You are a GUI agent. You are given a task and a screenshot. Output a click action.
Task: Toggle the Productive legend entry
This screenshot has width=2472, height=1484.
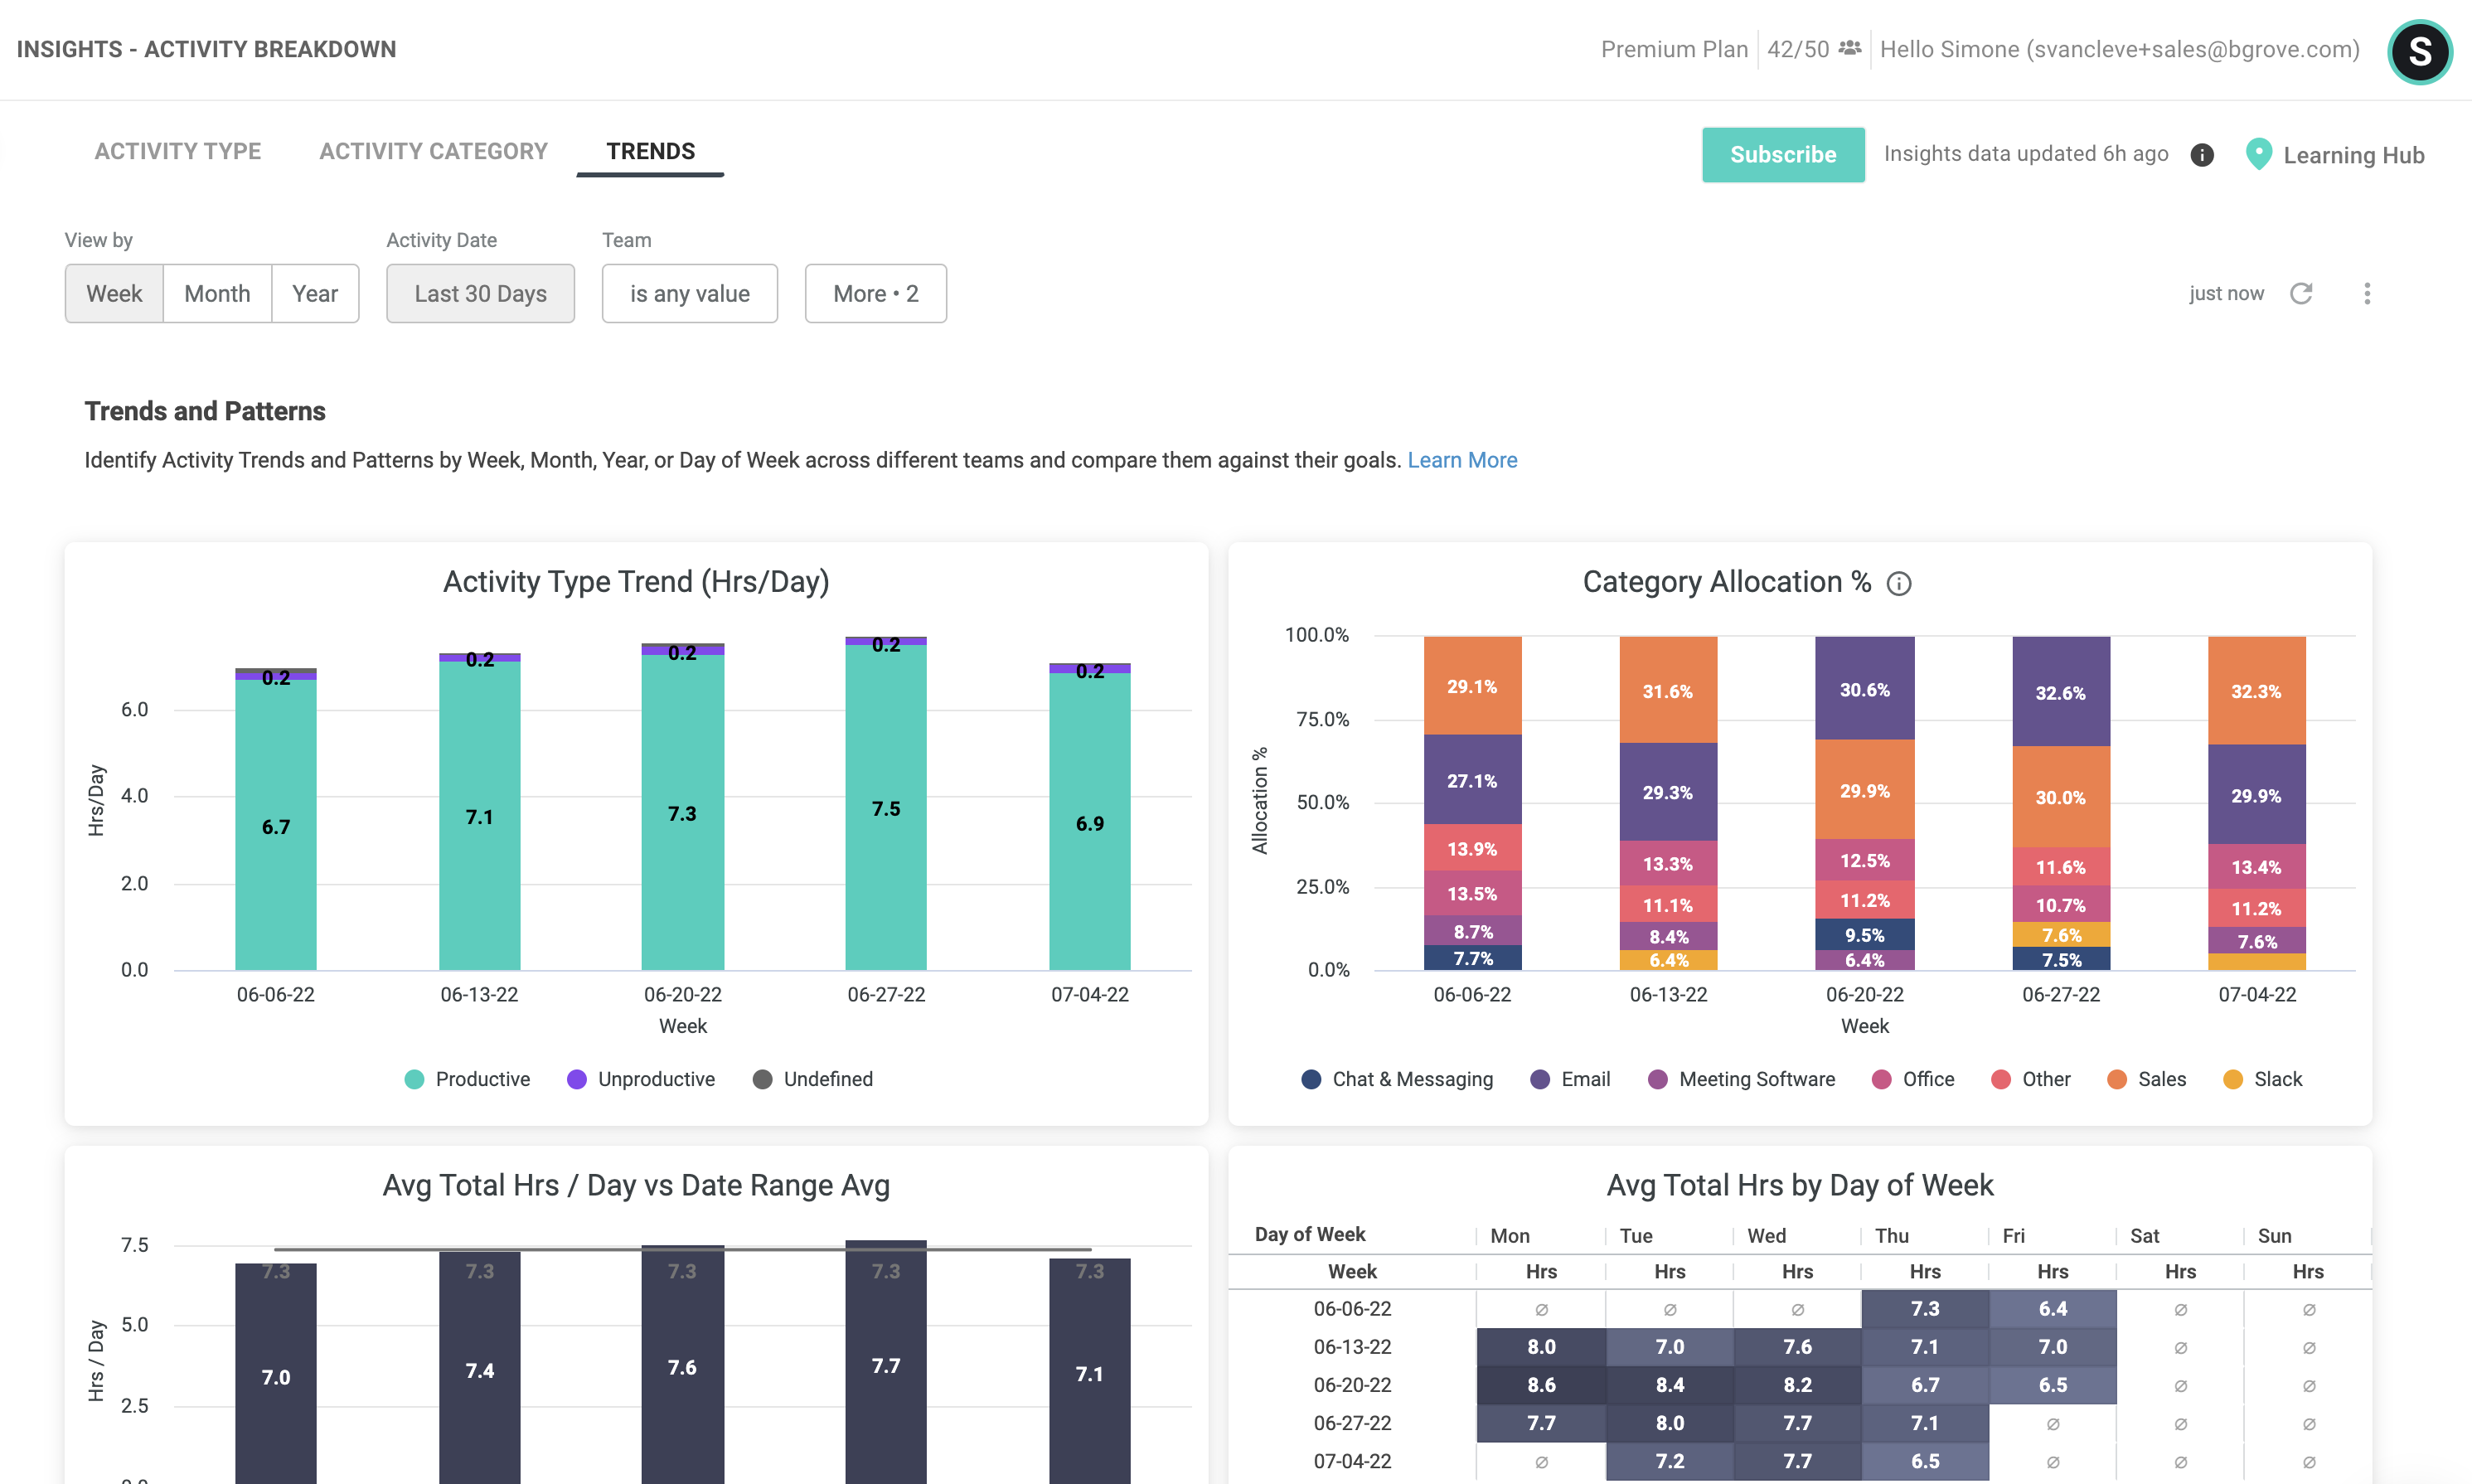467,1079
